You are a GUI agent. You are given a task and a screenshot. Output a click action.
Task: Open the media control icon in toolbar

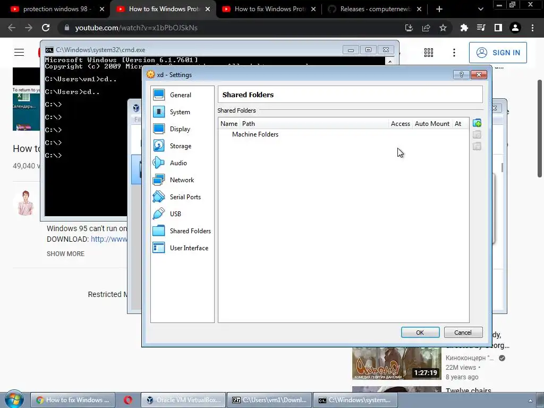tap(481, 28)
